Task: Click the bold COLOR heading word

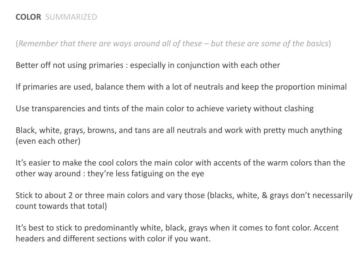Action: click(28, 17)
